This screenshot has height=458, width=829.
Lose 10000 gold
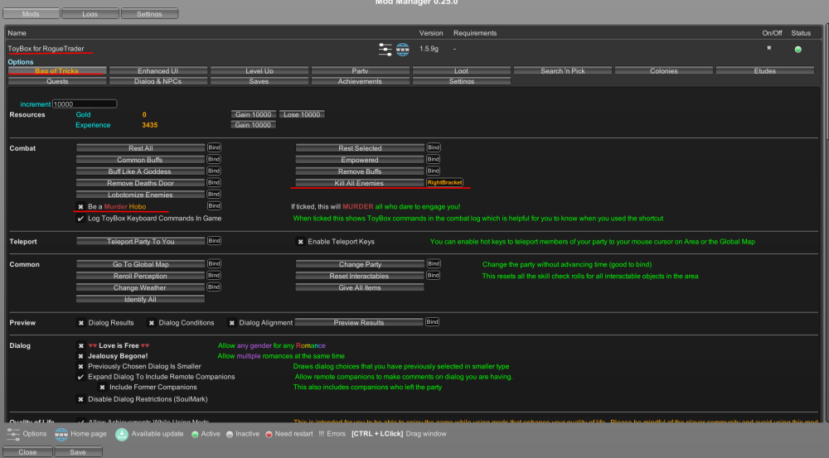(302, 114)
